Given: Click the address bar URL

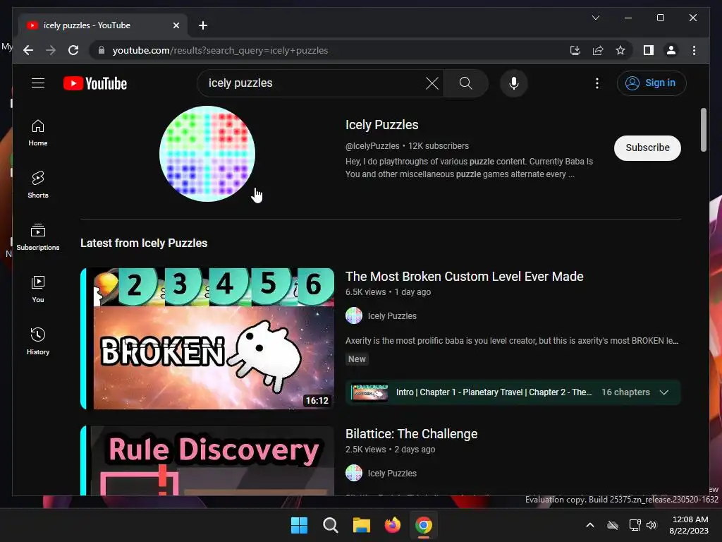Looking at the screenshot, I should [220, 50].
